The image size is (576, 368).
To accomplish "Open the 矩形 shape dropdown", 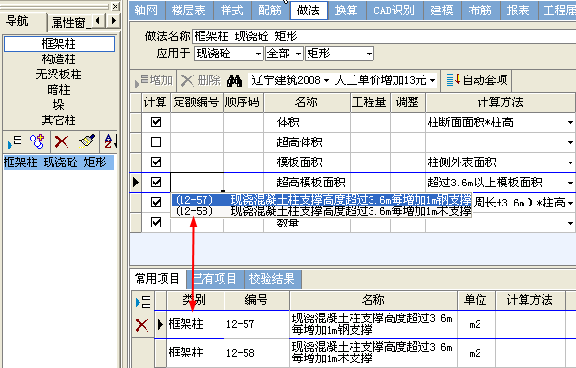I will click(369, 54).
